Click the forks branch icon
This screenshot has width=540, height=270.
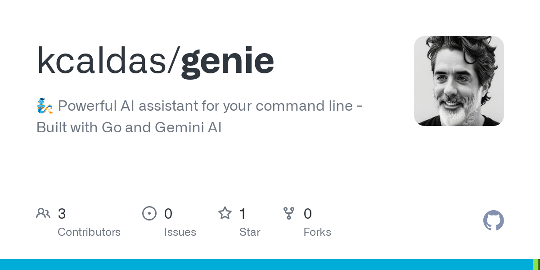(x=289, y=213)
